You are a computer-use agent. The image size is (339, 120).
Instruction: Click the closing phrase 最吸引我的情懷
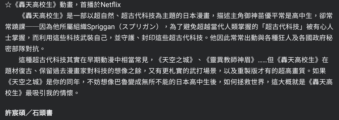tap(49, 93)
